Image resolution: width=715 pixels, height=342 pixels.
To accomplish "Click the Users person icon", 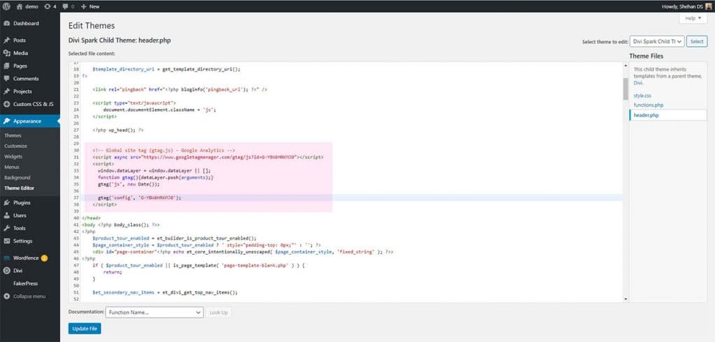I will [6, 215].
